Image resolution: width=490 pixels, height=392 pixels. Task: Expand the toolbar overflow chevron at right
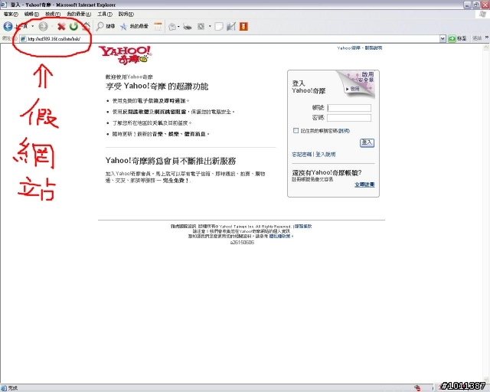click(x=487, y=38)
